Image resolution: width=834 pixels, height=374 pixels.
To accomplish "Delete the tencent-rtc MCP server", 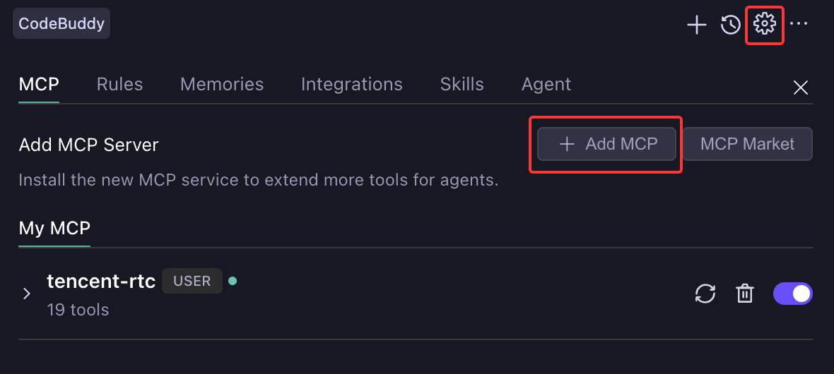I will (x=745, y=294).
